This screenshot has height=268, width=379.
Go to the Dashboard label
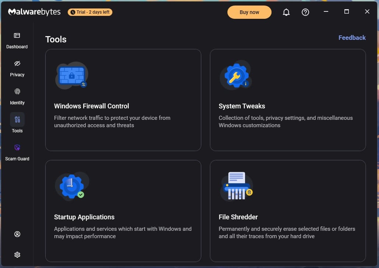coord(17,47)
